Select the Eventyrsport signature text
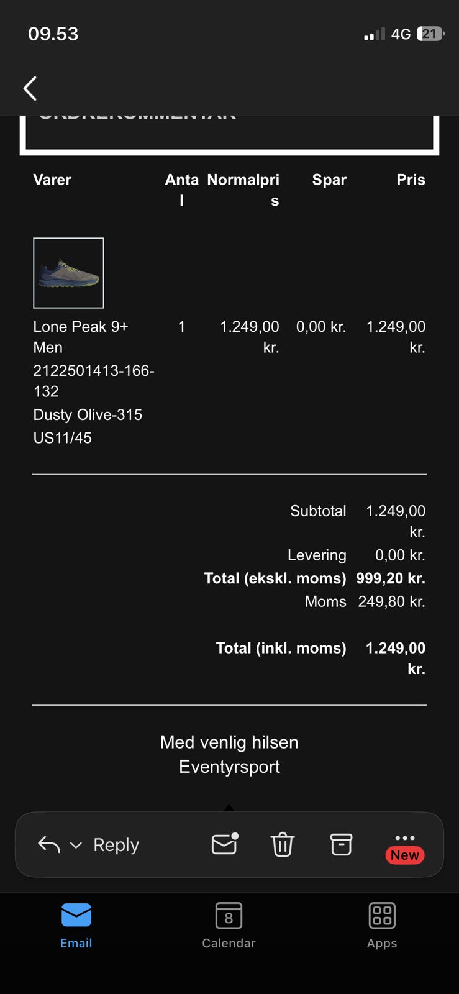The height and width of the screenshot is (994, 459). (229, 767)
